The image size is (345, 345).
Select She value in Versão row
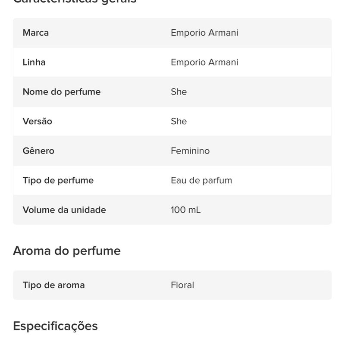(179, 121)
